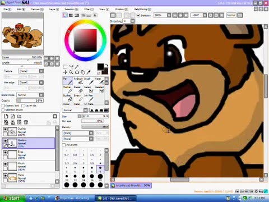Open the canvas zoom percentage dropdown
The image size is (269, 202).
pos(169,15)
